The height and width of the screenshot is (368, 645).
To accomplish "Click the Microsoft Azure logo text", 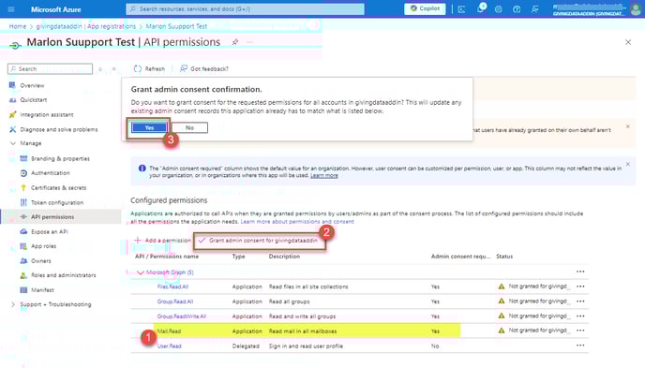I will click(56, 9).
